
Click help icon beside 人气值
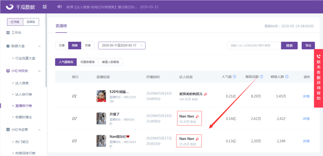tap(234, 77)
